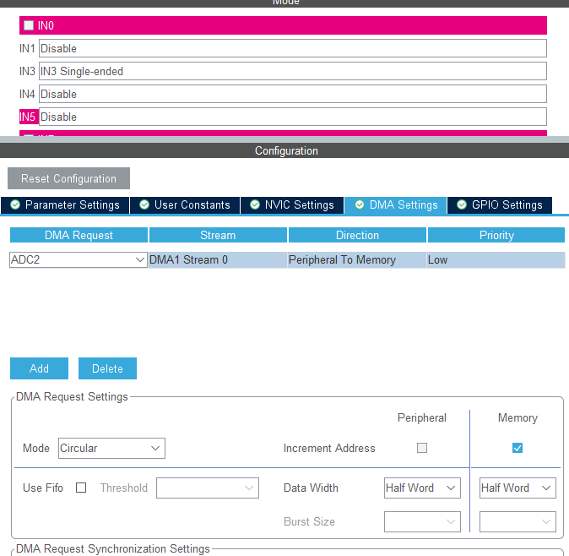Screen dimensions: 569x556
Task: Select the DMA1 Stream 0 cell
Action: coord(218,260)
